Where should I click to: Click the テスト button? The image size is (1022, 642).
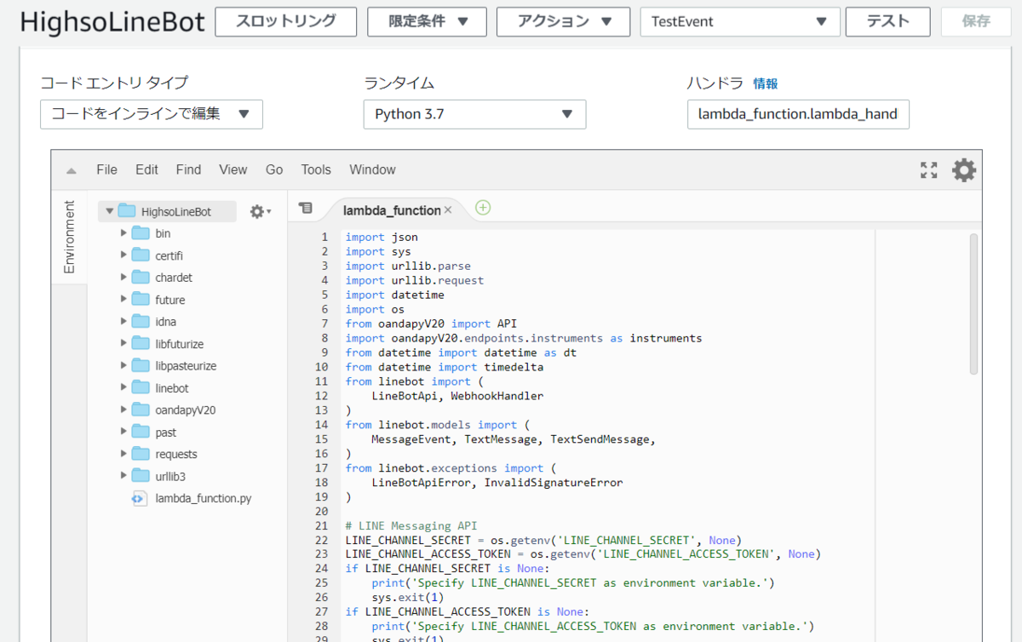[888, 22]
